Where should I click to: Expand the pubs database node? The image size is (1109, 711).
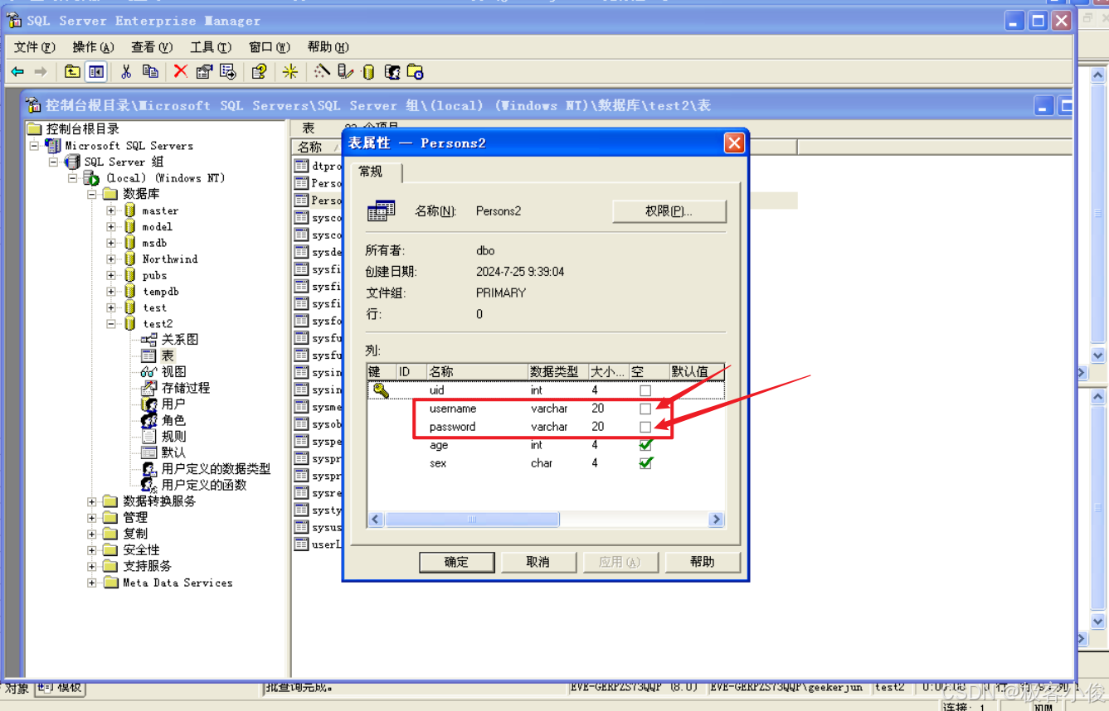(x=111, y=275)
